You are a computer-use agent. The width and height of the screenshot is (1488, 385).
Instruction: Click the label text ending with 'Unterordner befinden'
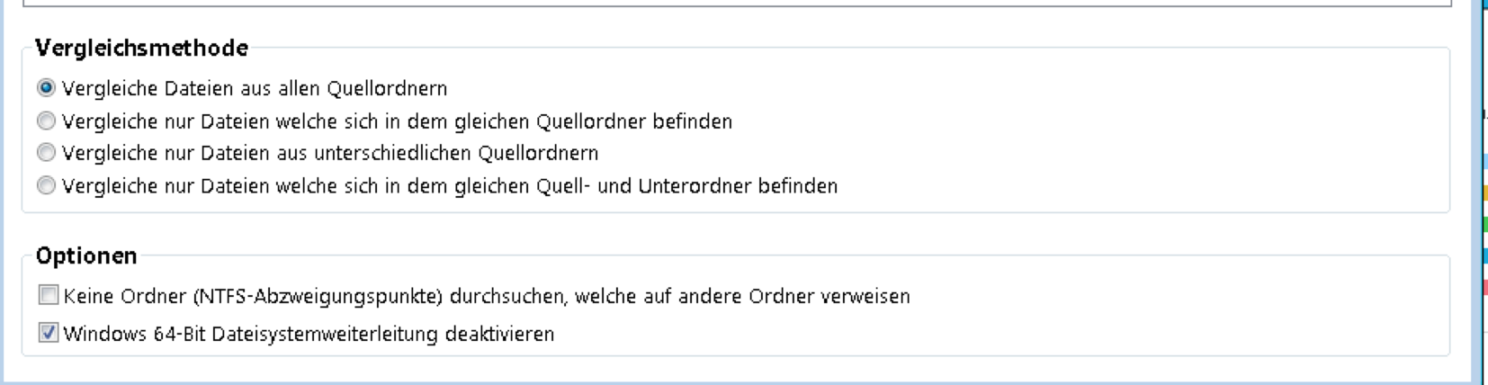coord(449,186)
